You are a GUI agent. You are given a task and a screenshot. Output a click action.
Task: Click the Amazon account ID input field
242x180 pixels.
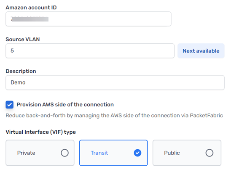pyautogui.click(x=89, y=19)
